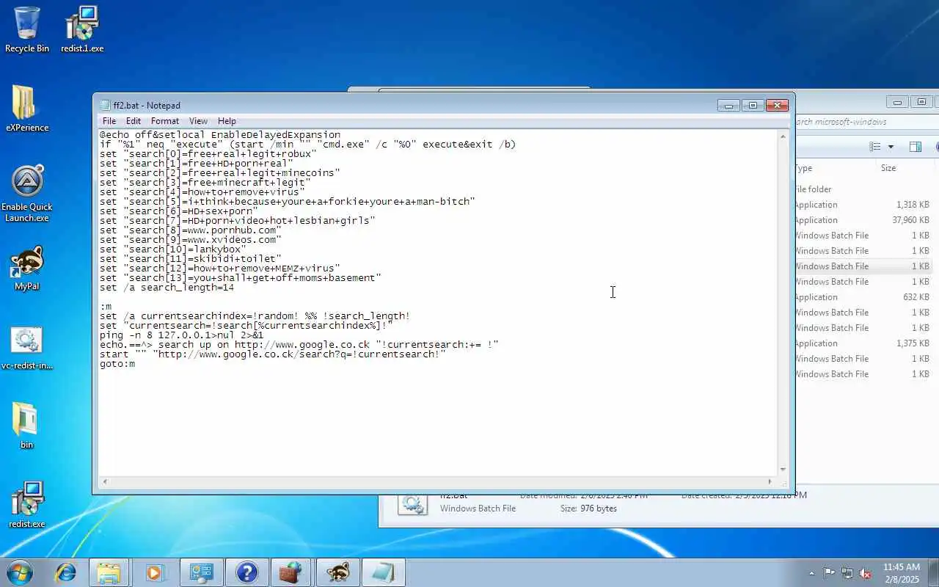Click Notepad vertical scrollbar down arrow

pyautogui.click(x=783, y=469)
